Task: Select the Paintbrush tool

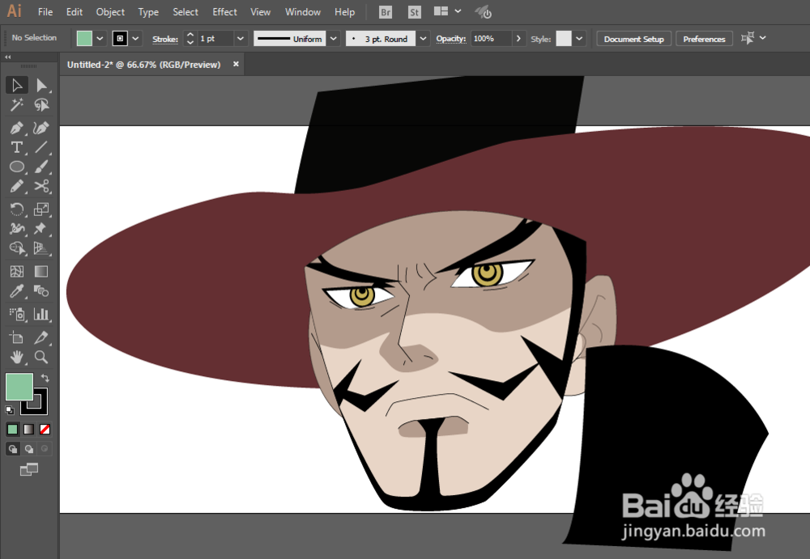Action: 41,167
